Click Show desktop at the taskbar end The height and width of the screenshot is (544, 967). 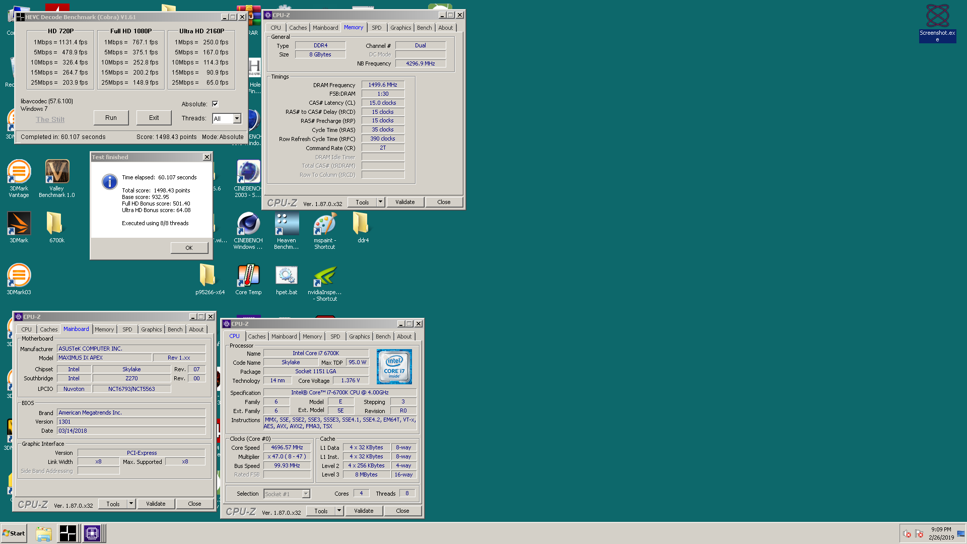tap(961, 533)
